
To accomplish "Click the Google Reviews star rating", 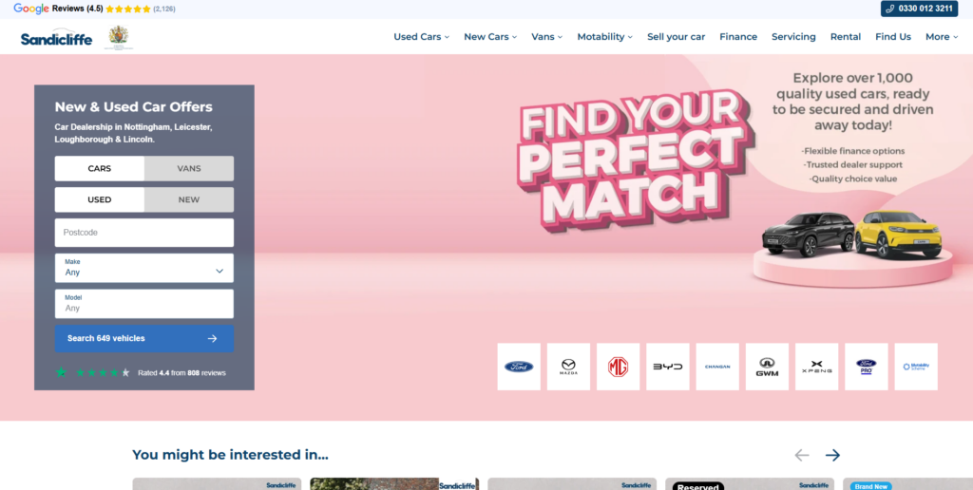I will 127,9.
